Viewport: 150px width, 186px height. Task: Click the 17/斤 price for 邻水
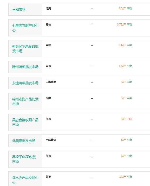tap(122, 177)
